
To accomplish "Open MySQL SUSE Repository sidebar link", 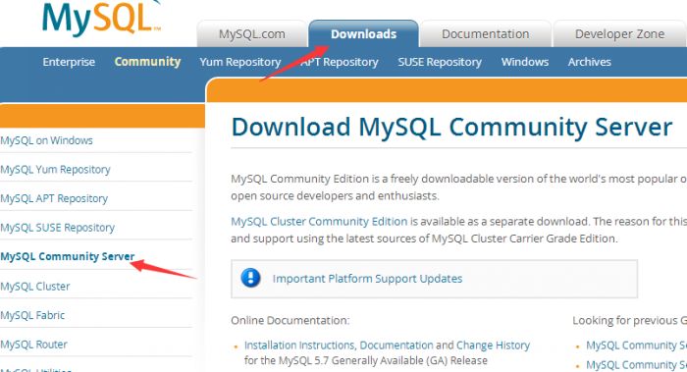I will tap(57, 228).
